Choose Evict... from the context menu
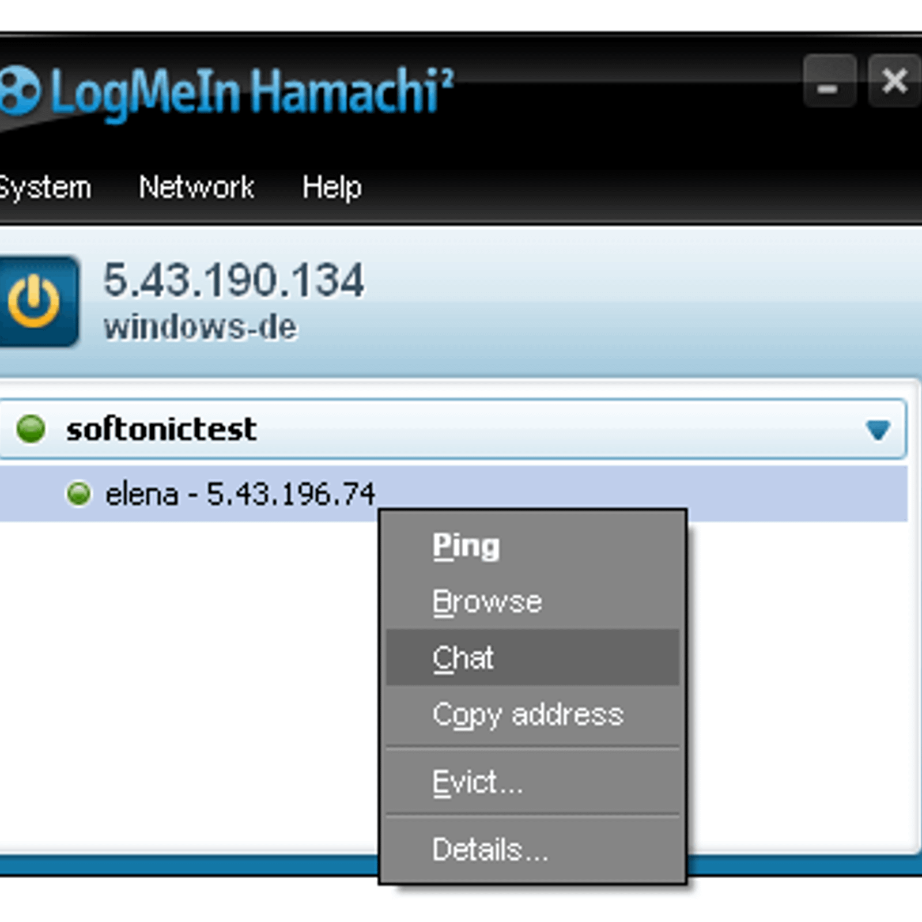The image size is (922, 922). click(532, 783)
